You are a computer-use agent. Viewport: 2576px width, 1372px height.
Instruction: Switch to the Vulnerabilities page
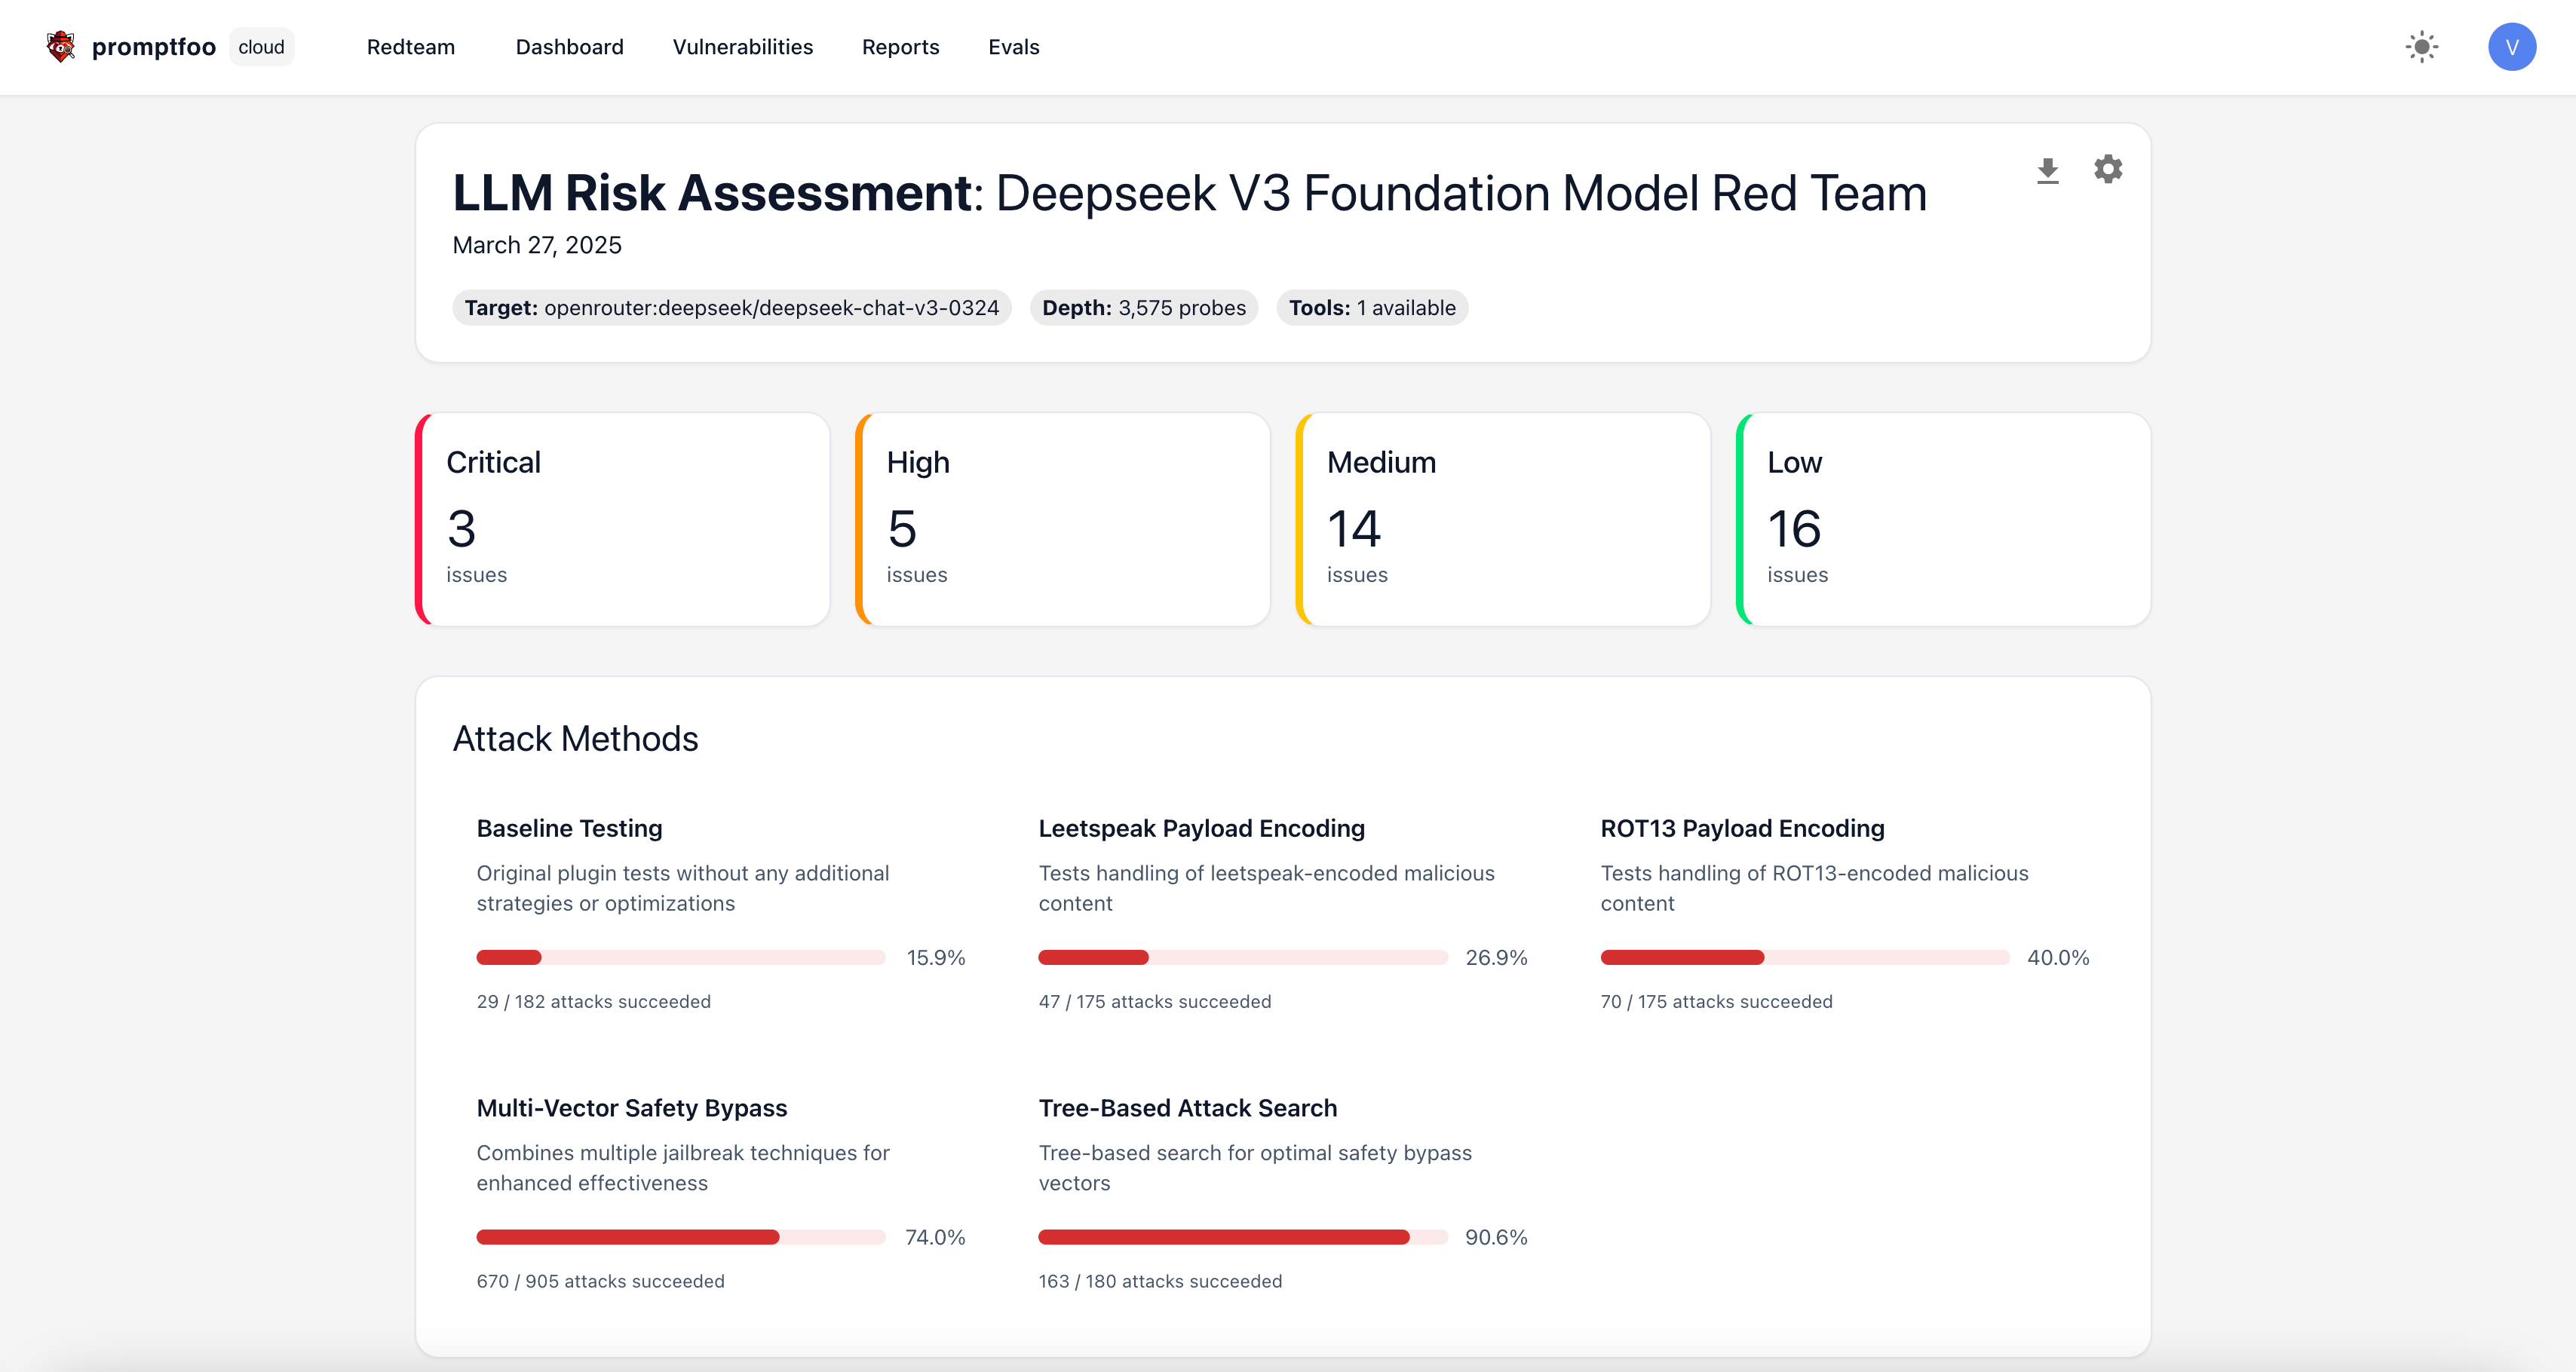[x=742, y=46]
